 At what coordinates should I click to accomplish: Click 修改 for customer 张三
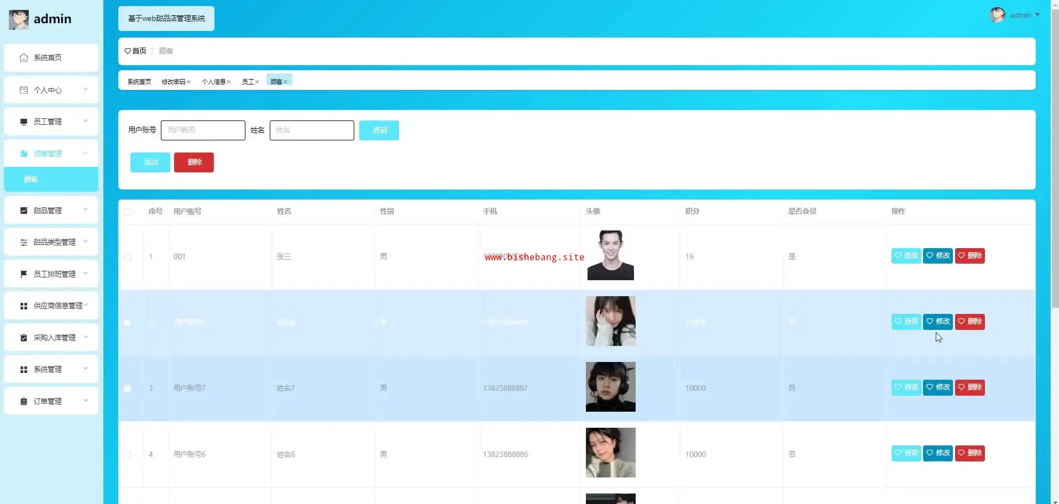click(x=938, y=256)
